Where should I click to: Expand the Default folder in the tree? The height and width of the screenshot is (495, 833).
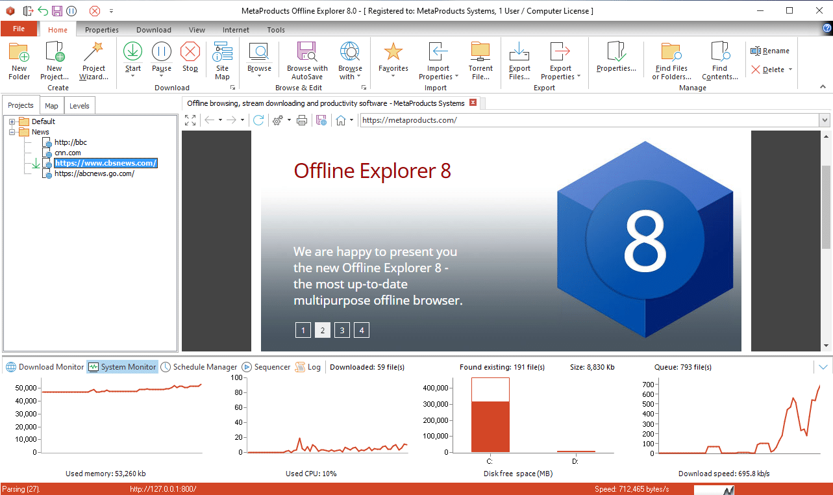pyautogui.click(x=12, y=121)
